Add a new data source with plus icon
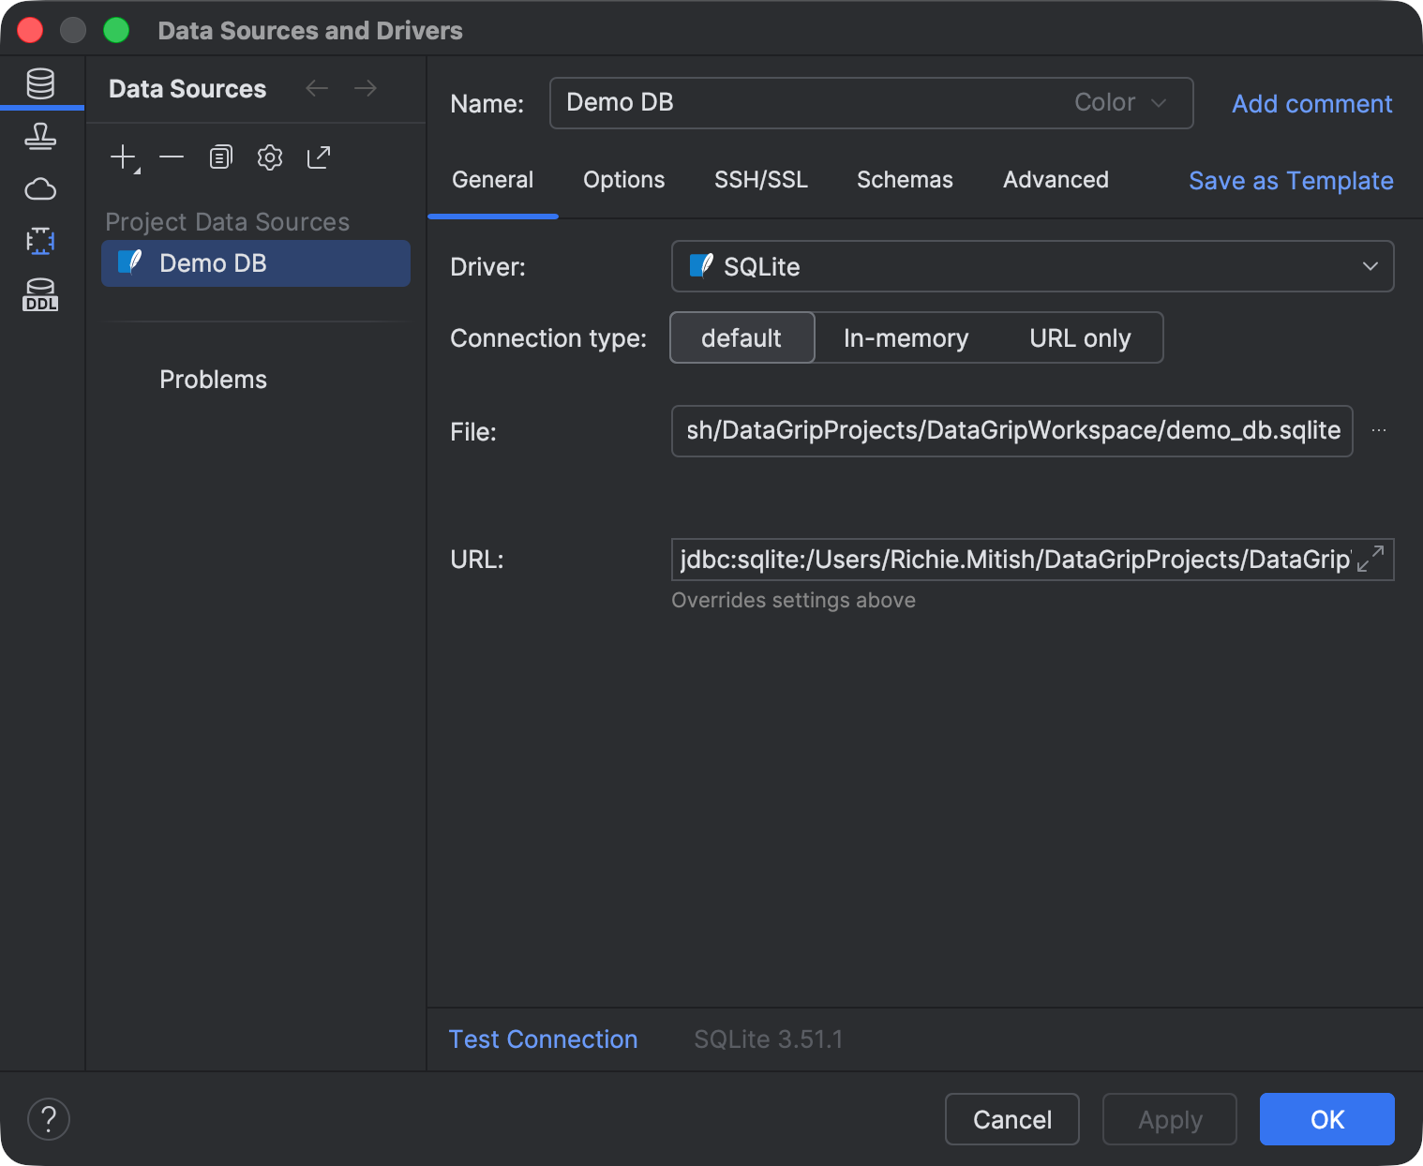The image size is (1423, 1166). tap(123, 157)
